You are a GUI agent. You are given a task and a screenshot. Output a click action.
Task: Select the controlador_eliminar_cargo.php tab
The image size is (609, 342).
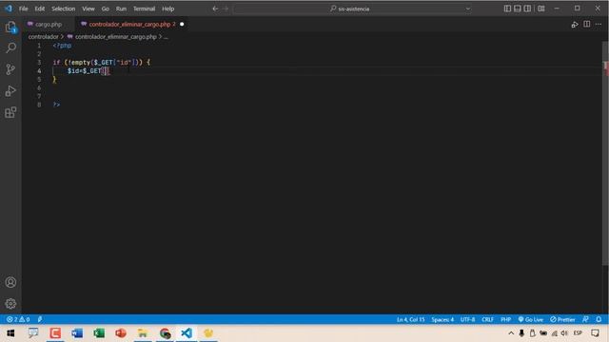[129, 24]
